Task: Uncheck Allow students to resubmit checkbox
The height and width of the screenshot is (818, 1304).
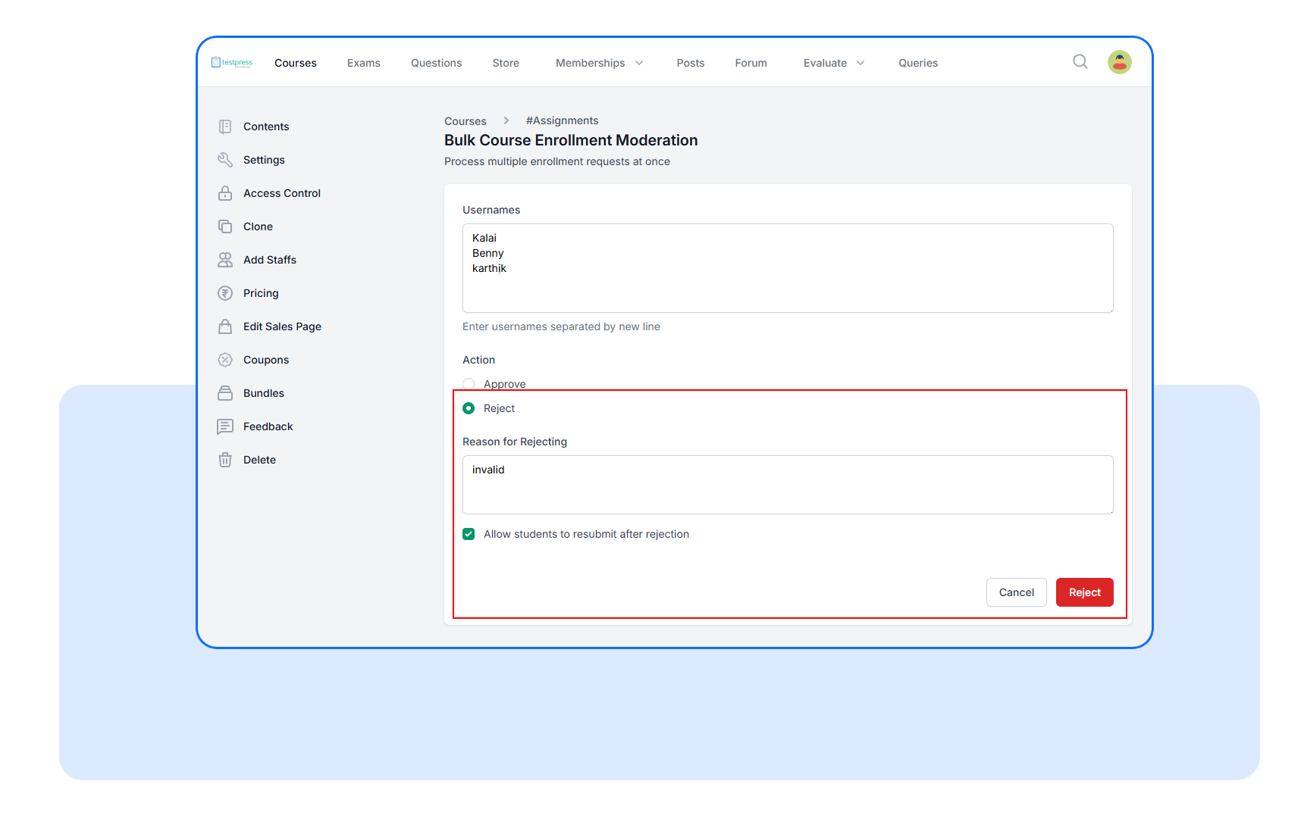Action: [469, 534]
